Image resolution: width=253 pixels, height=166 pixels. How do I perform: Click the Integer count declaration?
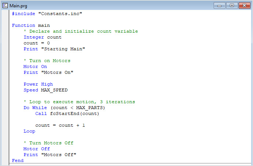click(x=43, y=37)
